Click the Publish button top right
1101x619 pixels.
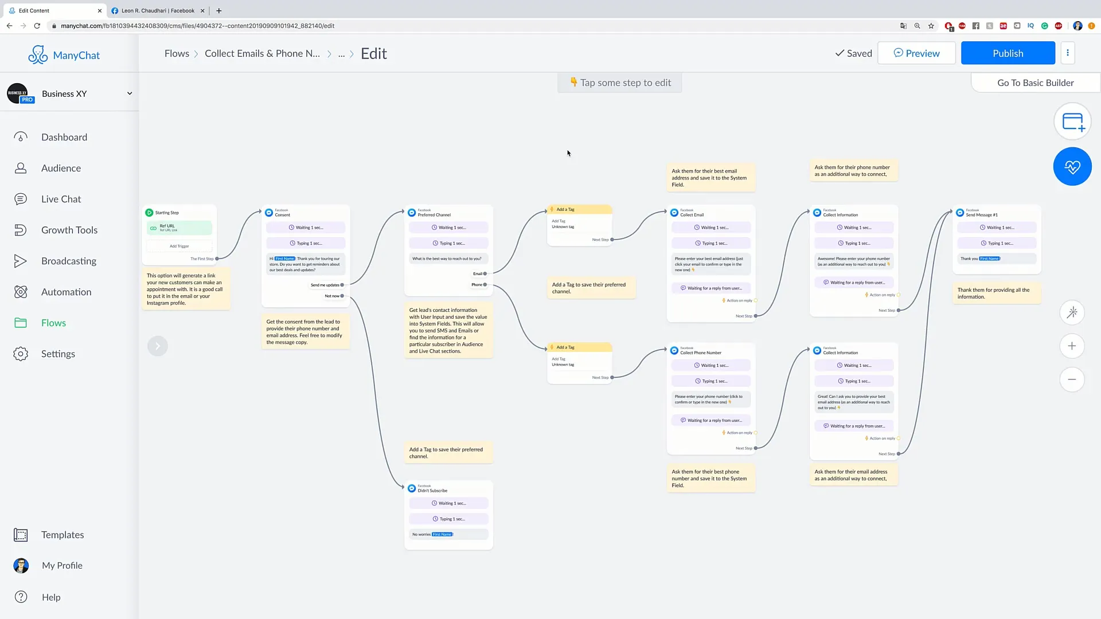click(x=1008, y=53)
